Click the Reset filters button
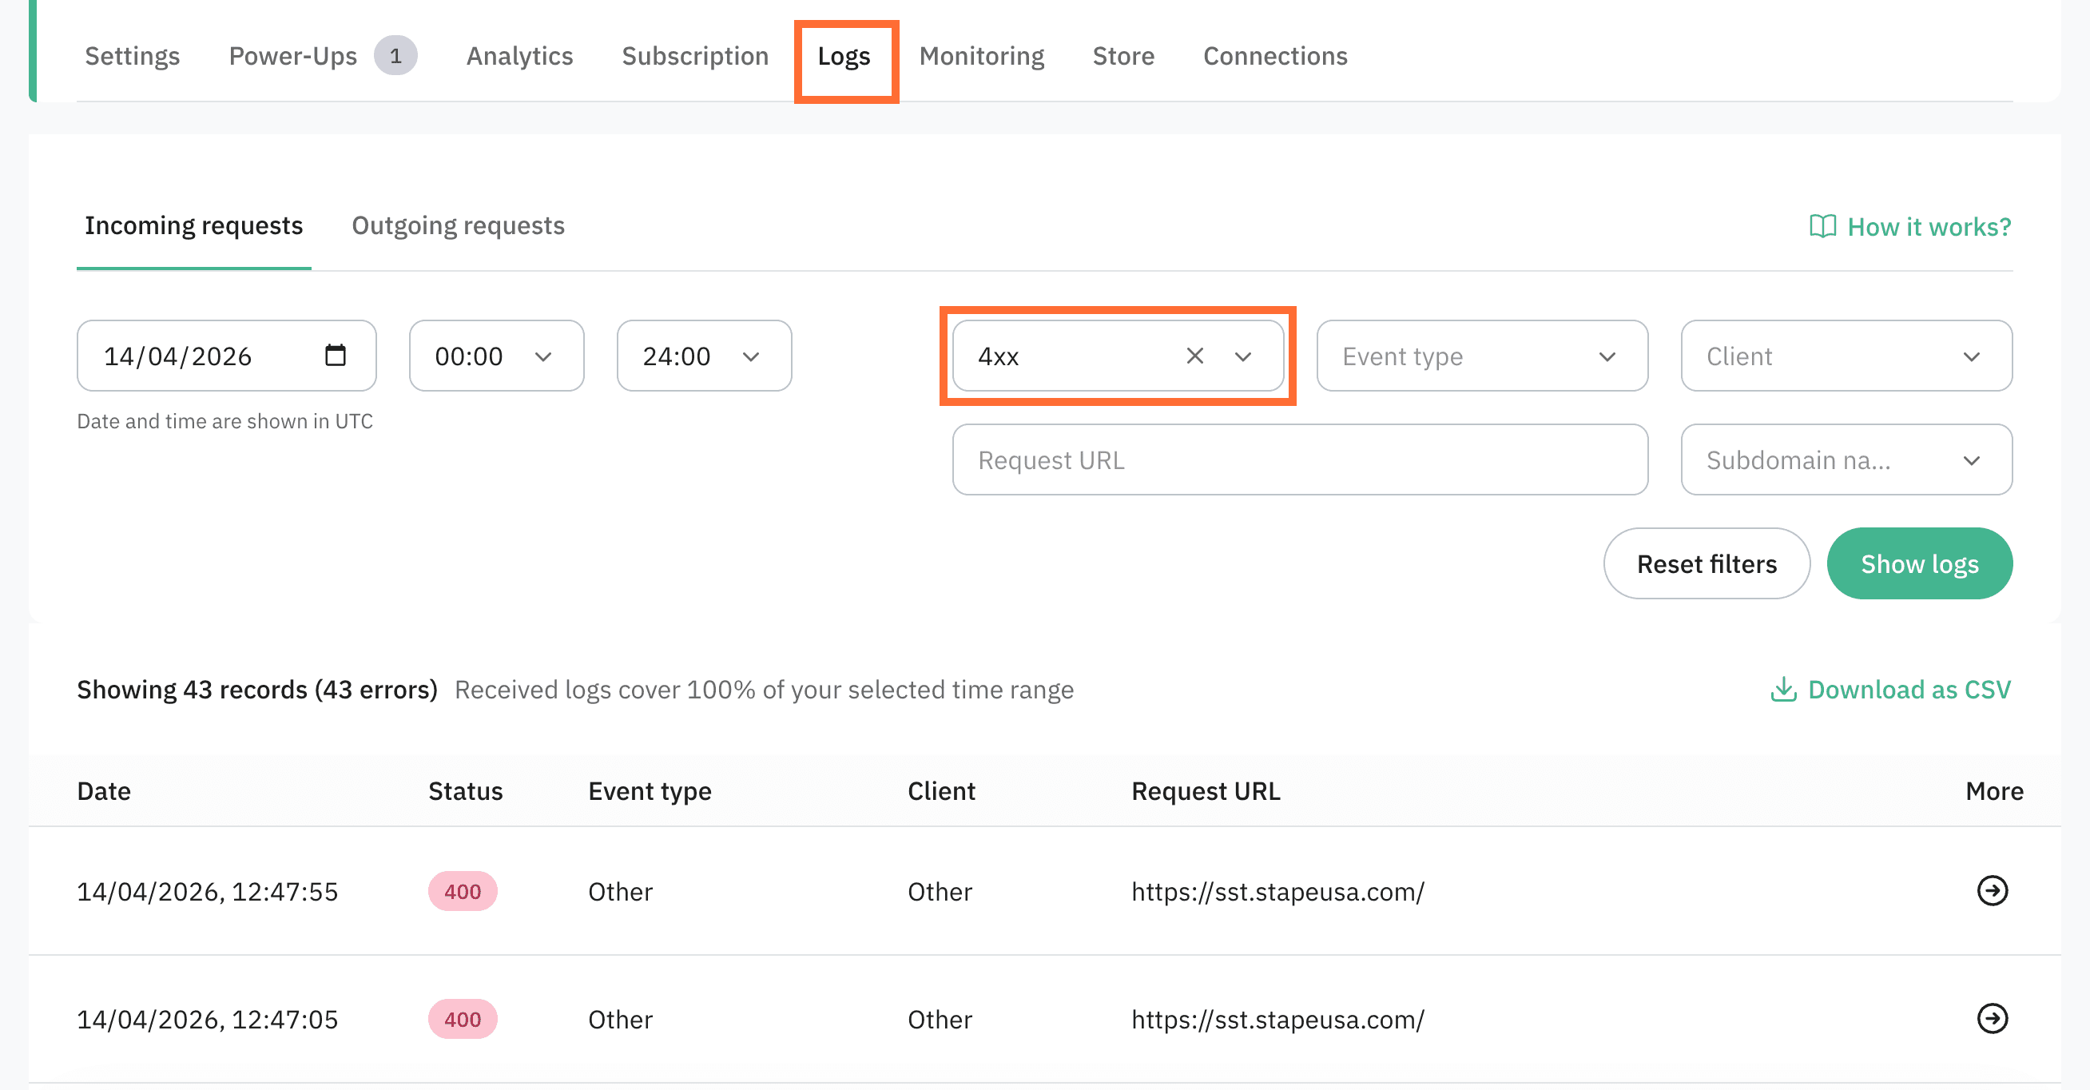This screenshot has height=1090, width=2090. pyautogui.click(x=1706, y=563)
